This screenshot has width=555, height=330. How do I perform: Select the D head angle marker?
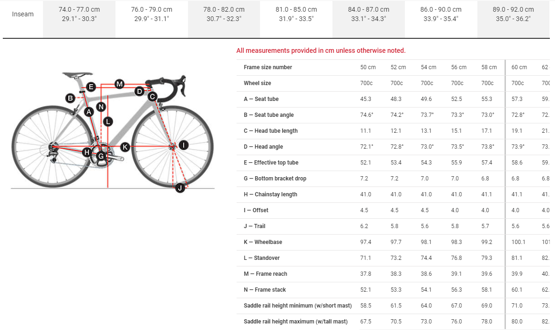pyautogui.click(x=139, y=91)
